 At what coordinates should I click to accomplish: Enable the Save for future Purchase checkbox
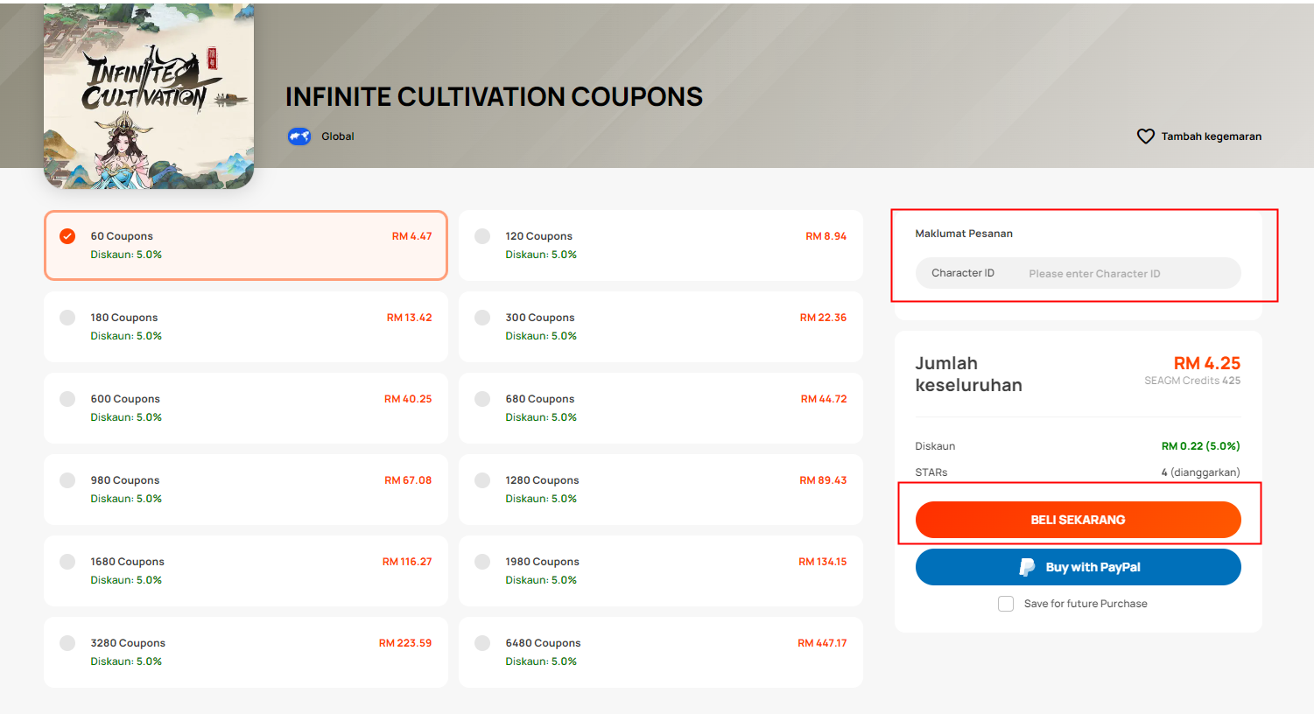coord(1006,604)
